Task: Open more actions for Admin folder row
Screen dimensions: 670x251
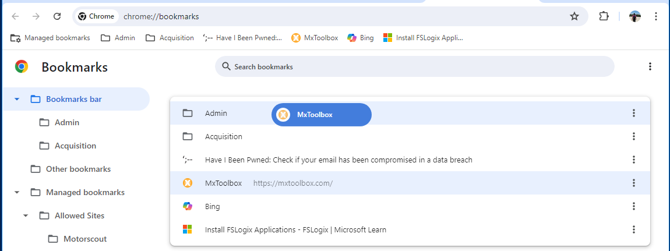Action: (634, 113)
